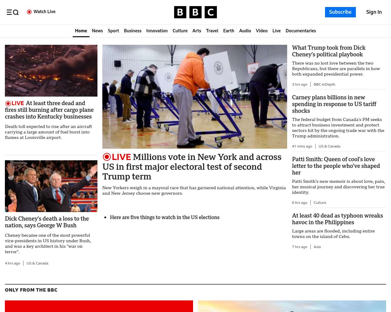Click the Watch Live red dot icon
Viewport: 391px width, 312px height.
[29, 12]
